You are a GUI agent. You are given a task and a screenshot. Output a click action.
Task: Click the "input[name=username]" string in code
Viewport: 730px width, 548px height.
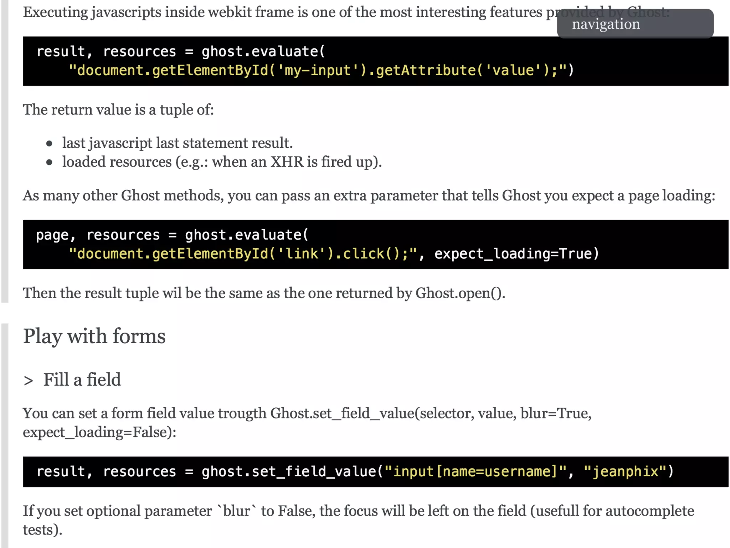coord(475,471)
